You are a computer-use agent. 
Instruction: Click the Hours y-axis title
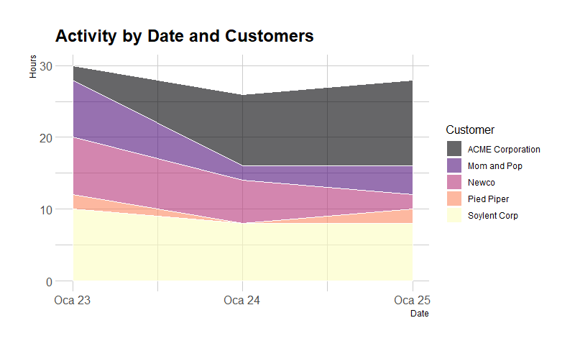coord(33,67)
